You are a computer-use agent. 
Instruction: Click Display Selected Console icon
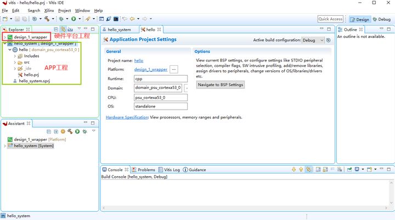[357, 170]
